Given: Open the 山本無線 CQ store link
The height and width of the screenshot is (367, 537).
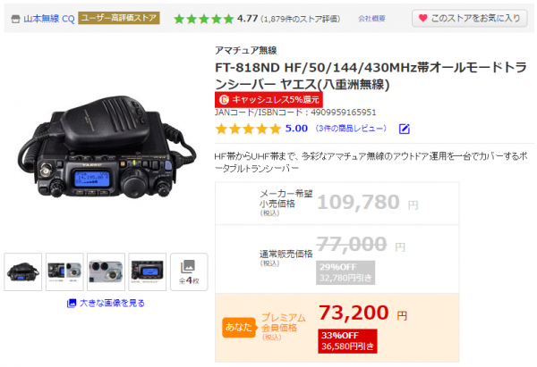Looking at the screenshot, I should (49, 19).
